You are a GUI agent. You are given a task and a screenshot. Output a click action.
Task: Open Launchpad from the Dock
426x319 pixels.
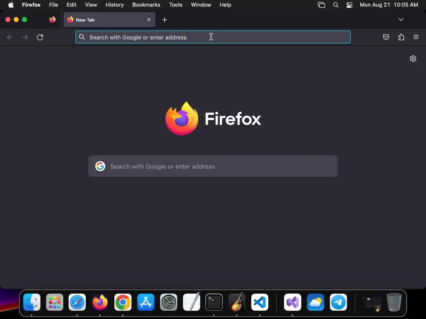click(54, 302)
